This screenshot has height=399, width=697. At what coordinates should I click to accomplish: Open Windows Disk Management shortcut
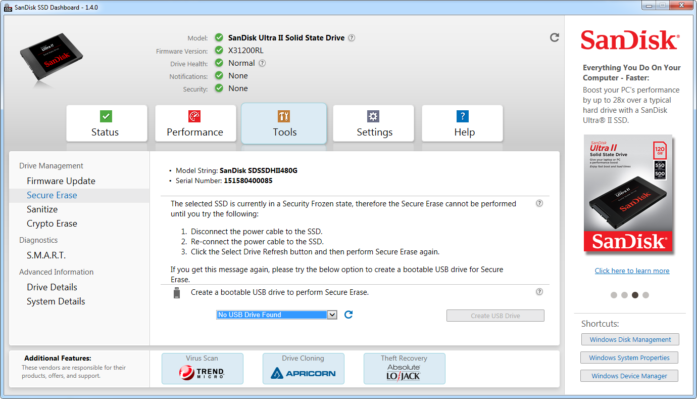tap(630, 339)
